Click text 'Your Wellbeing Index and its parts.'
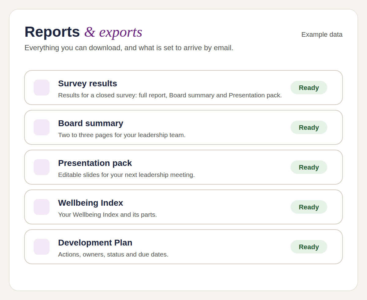Image resolution: width=367 pixels, height=300 pixels. 107,215
